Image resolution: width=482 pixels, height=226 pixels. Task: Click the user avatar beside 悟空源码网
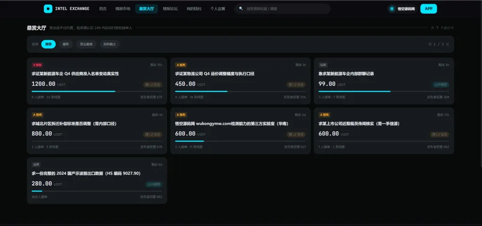[x=392, y=8]
